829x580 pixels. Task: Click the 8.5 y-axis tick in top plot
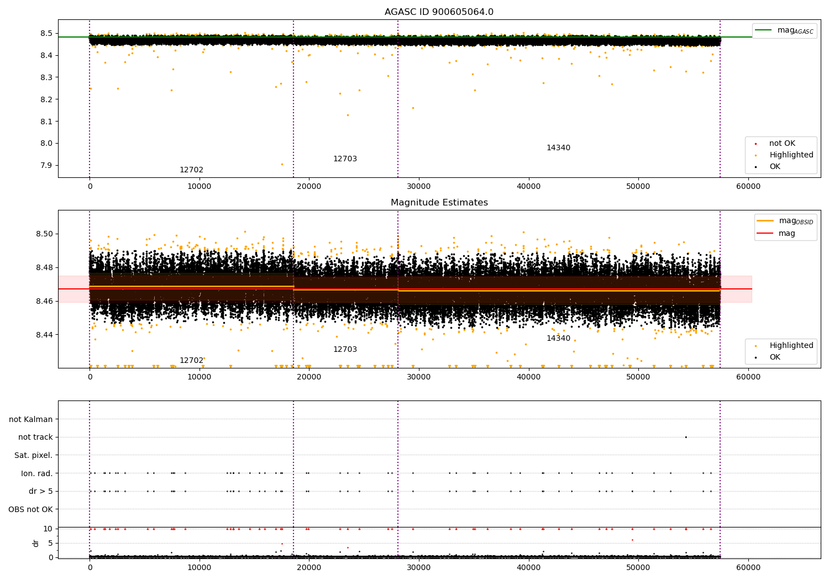pyautogui.click(x=46, y=33)
